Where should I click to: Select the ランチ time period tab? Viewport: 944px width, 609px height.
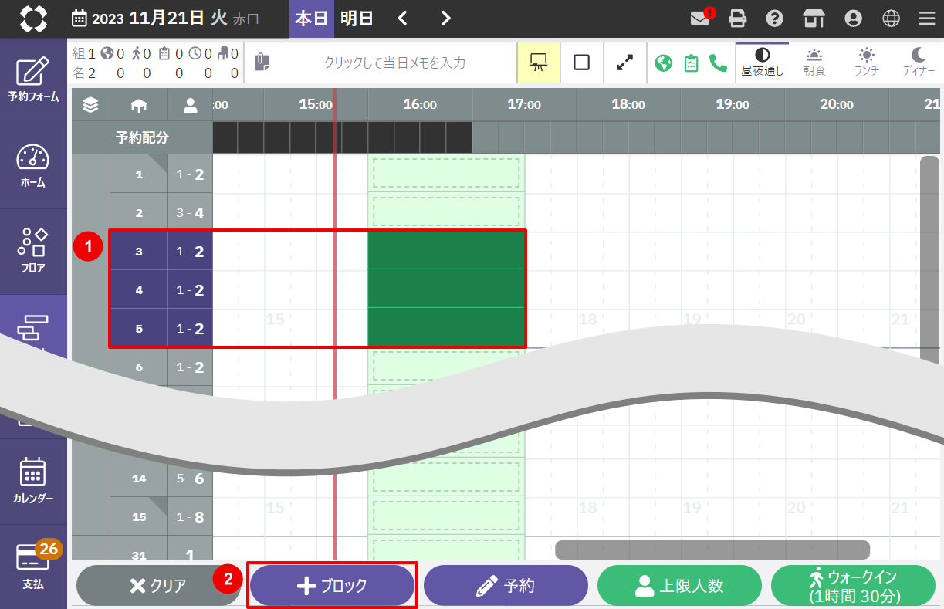866,63
